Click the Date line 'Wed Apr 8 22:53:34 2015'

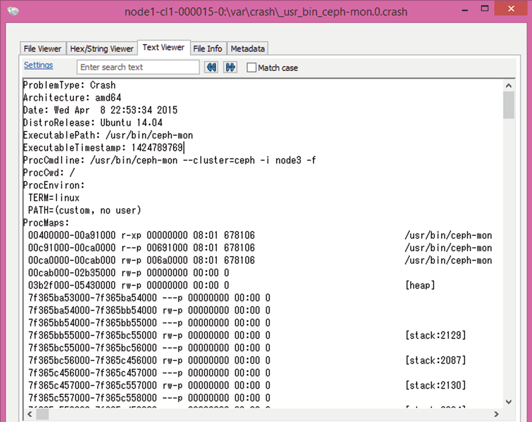[100, 110]
